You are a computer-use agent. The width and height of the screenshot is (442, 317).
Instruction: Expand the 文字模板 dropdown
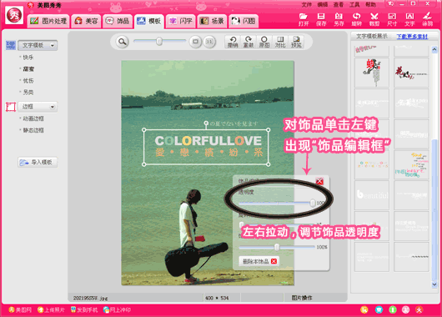38,45
